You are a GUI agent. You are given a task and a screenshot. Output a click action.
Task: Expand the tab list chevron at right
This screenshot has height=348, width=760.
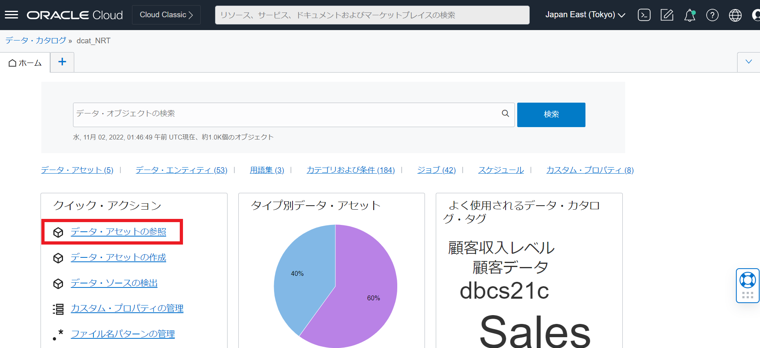point(748,62)
